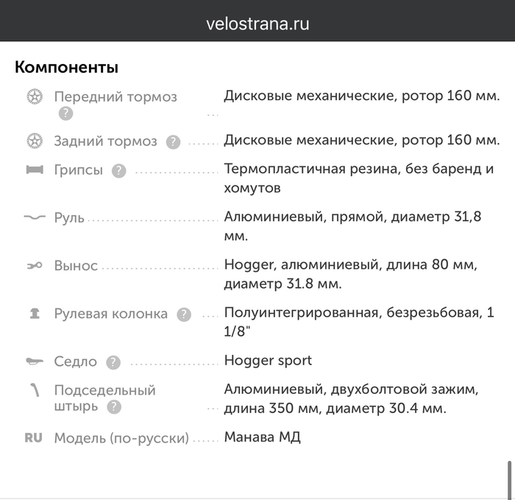515x500 pixels.
Task: Click the Компоненты section heading
Action: point(66,67)
